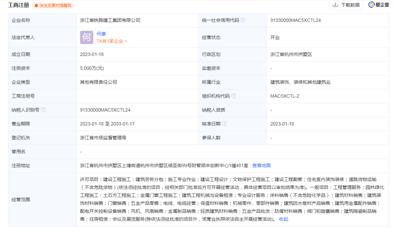The height and width of the screenshot is (229, 396).
Task: Open help tip for 组织机构代码
Action: (235, 96)
